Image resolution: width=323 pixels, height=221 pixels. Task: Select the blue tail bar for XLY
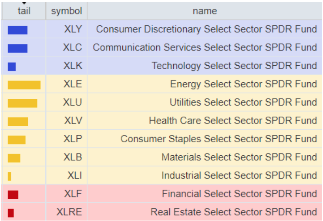pyautogui.click(x=17, y=30)
